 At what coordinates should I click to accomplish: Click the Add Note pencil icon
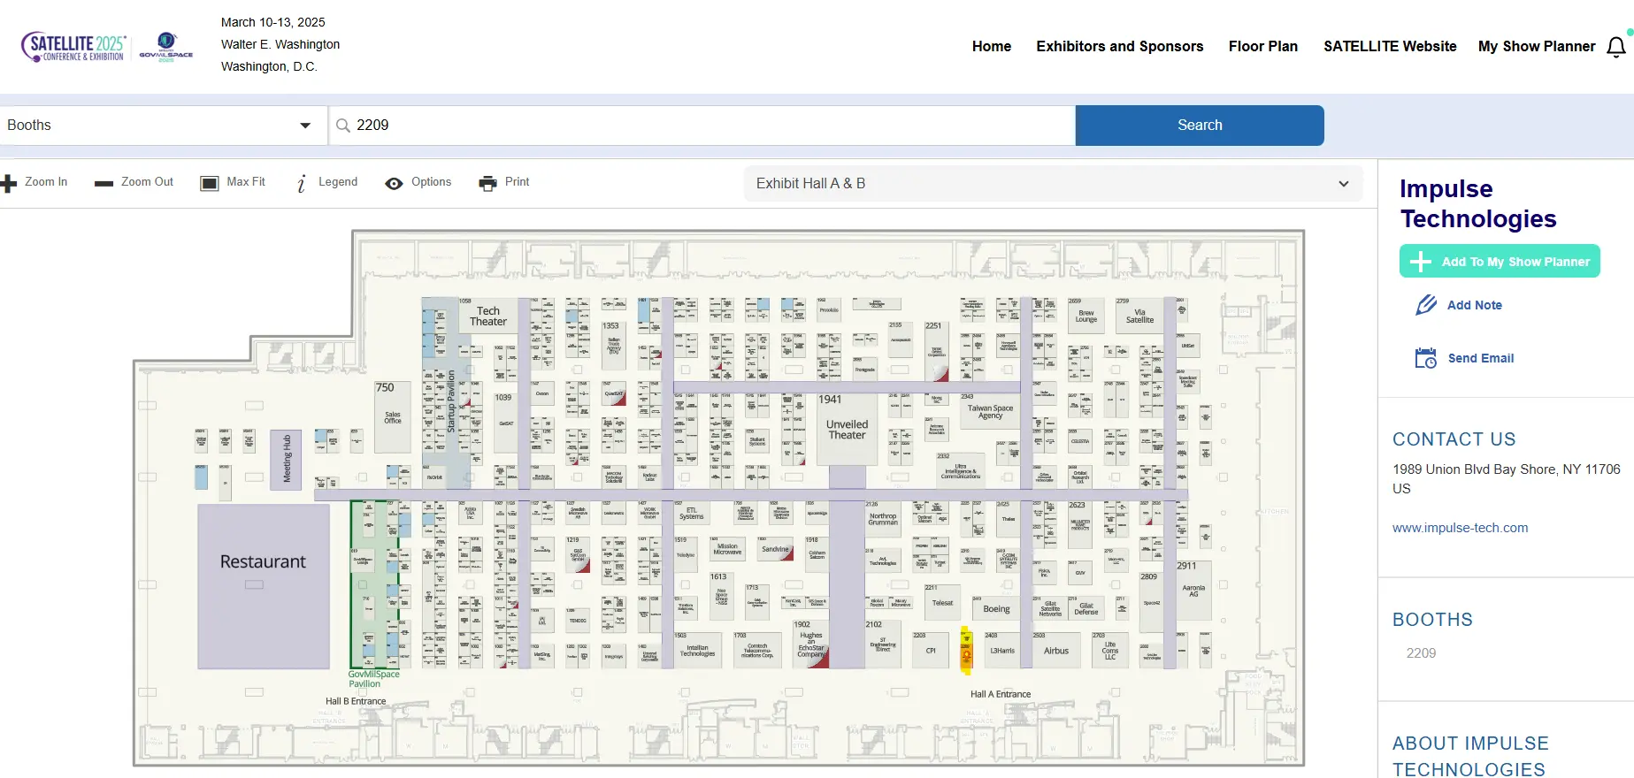coord(1425,305)
